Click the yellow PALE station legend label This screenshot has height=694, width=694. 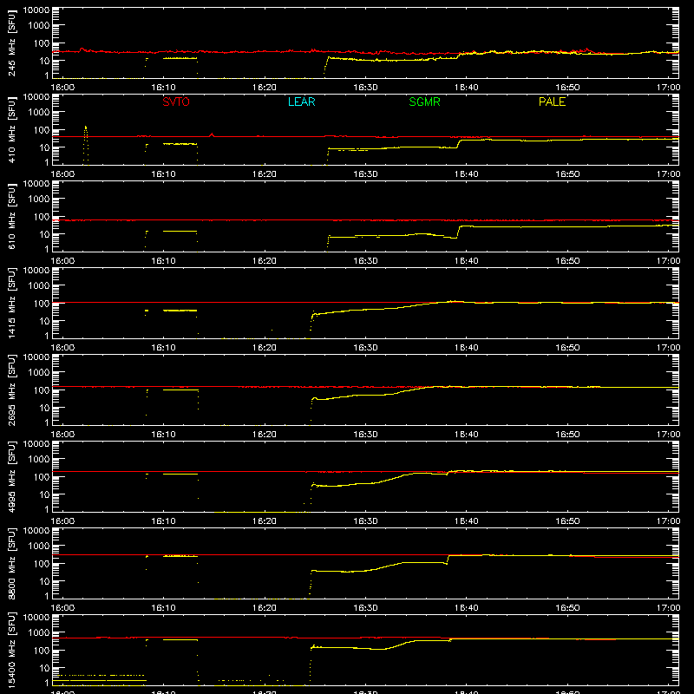pyautogui.click(x=552, y=101)
